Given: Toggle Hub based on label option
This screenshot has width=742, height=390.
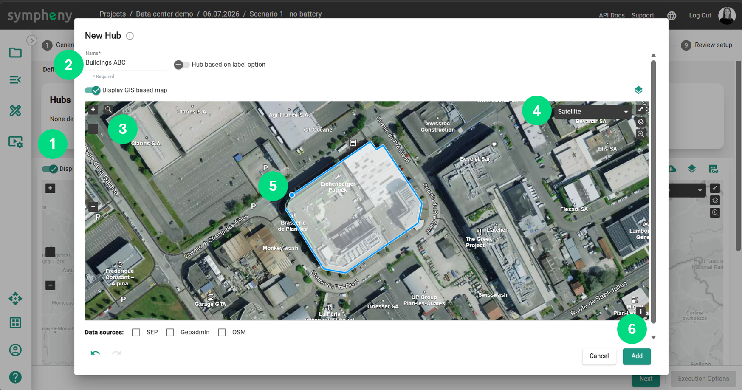Looking at the screenshot, I should 182,65.
